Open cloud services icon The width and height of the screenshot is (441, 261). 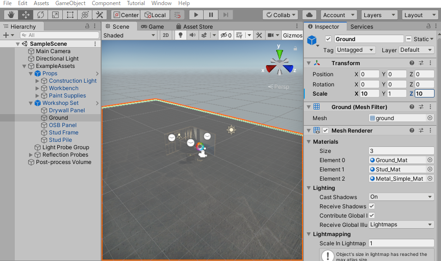click(x=309, y=15)
